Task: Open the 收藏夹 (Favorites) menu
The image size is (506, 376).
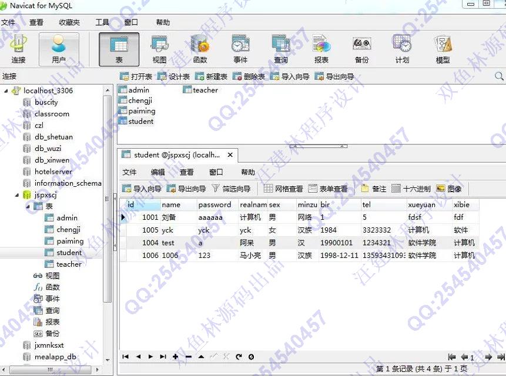Action: [x=69, y=22]
